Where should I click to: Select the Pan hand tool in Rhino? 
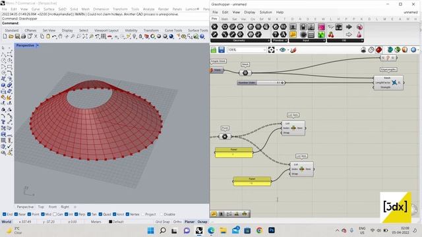pyautogui.click(x=60, y=36)
